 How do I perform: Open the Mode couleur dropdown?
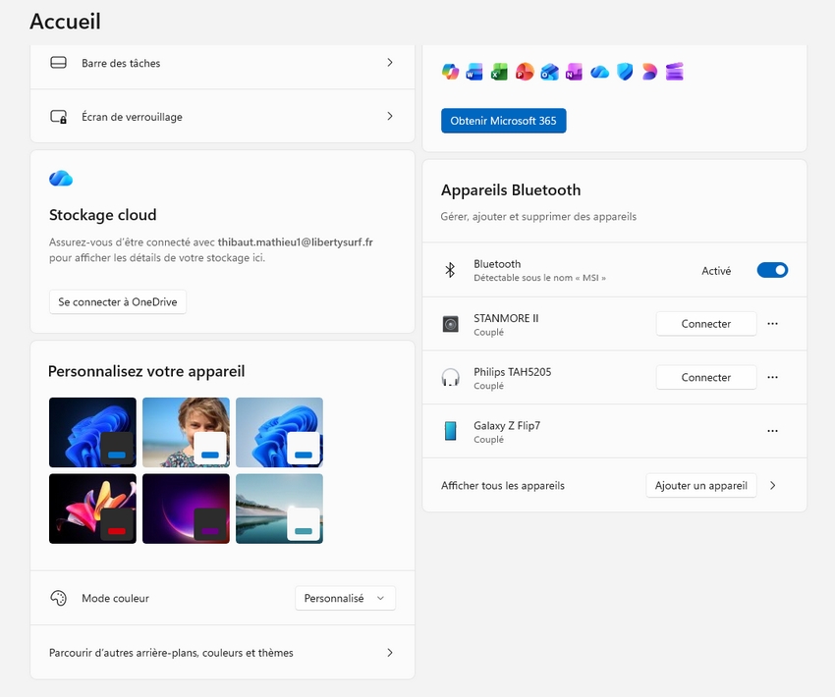click(345, 598)
